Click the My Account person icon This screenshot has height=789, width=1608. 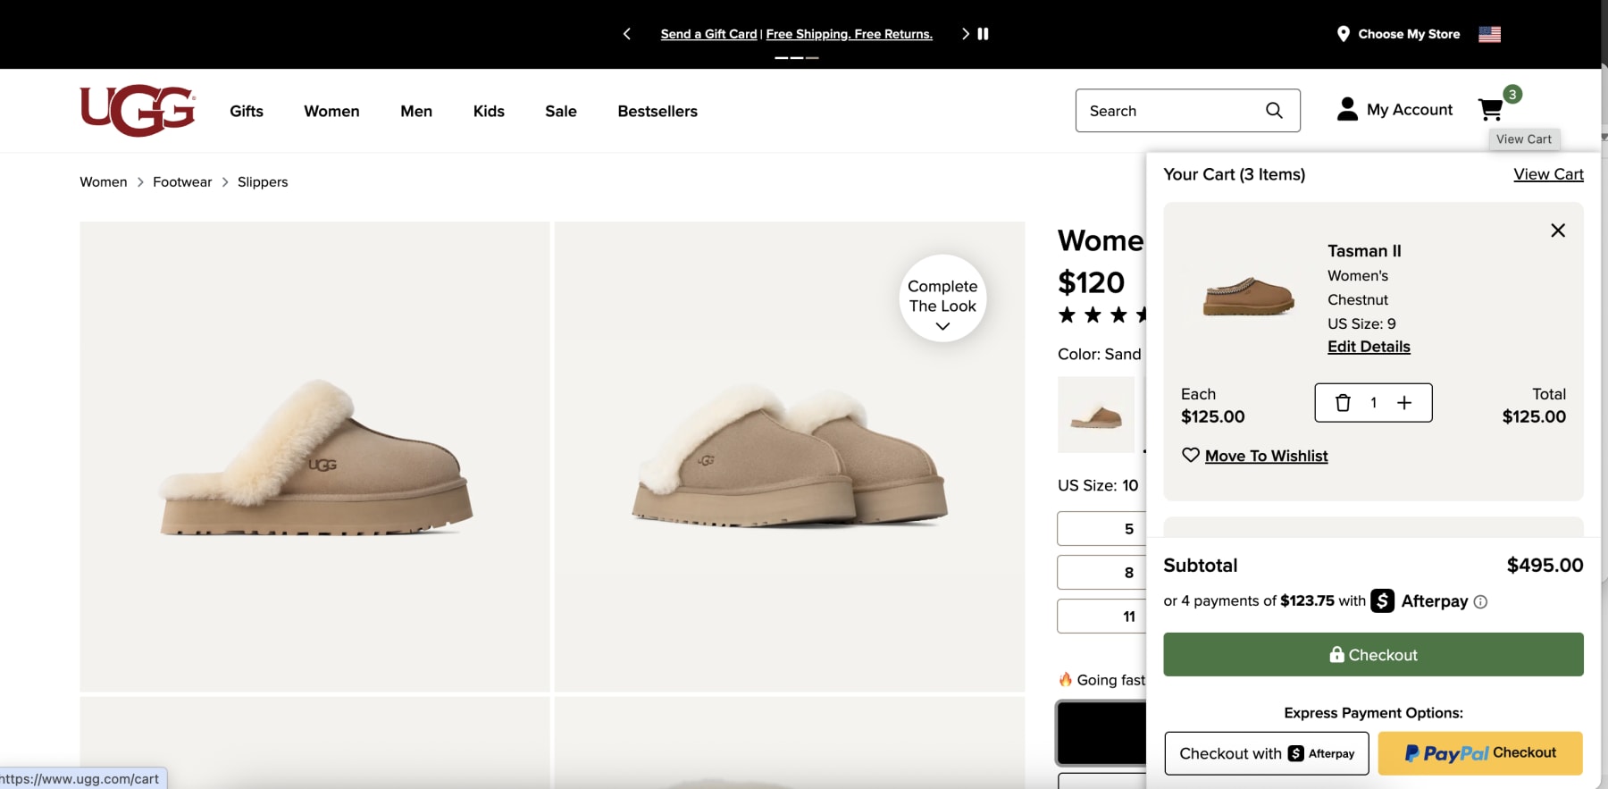click(x=1347, y=109)
